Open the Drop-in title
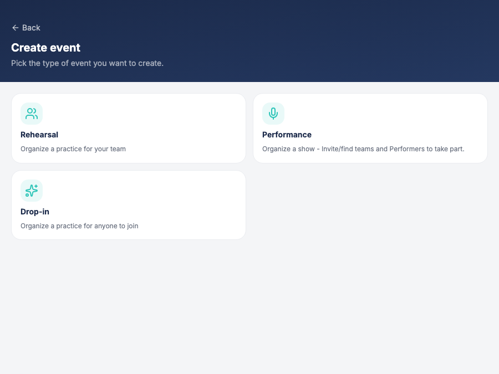 click(35, 212)
